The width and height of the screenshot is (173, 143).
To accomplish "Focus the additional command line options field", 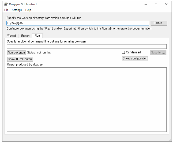I will [87, 47].
